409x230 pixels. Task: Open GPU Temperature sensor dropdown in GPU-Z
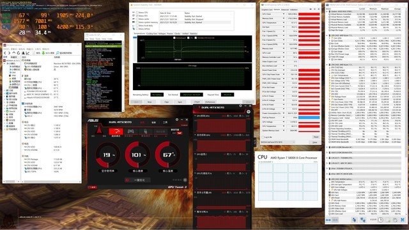point(284,23)
